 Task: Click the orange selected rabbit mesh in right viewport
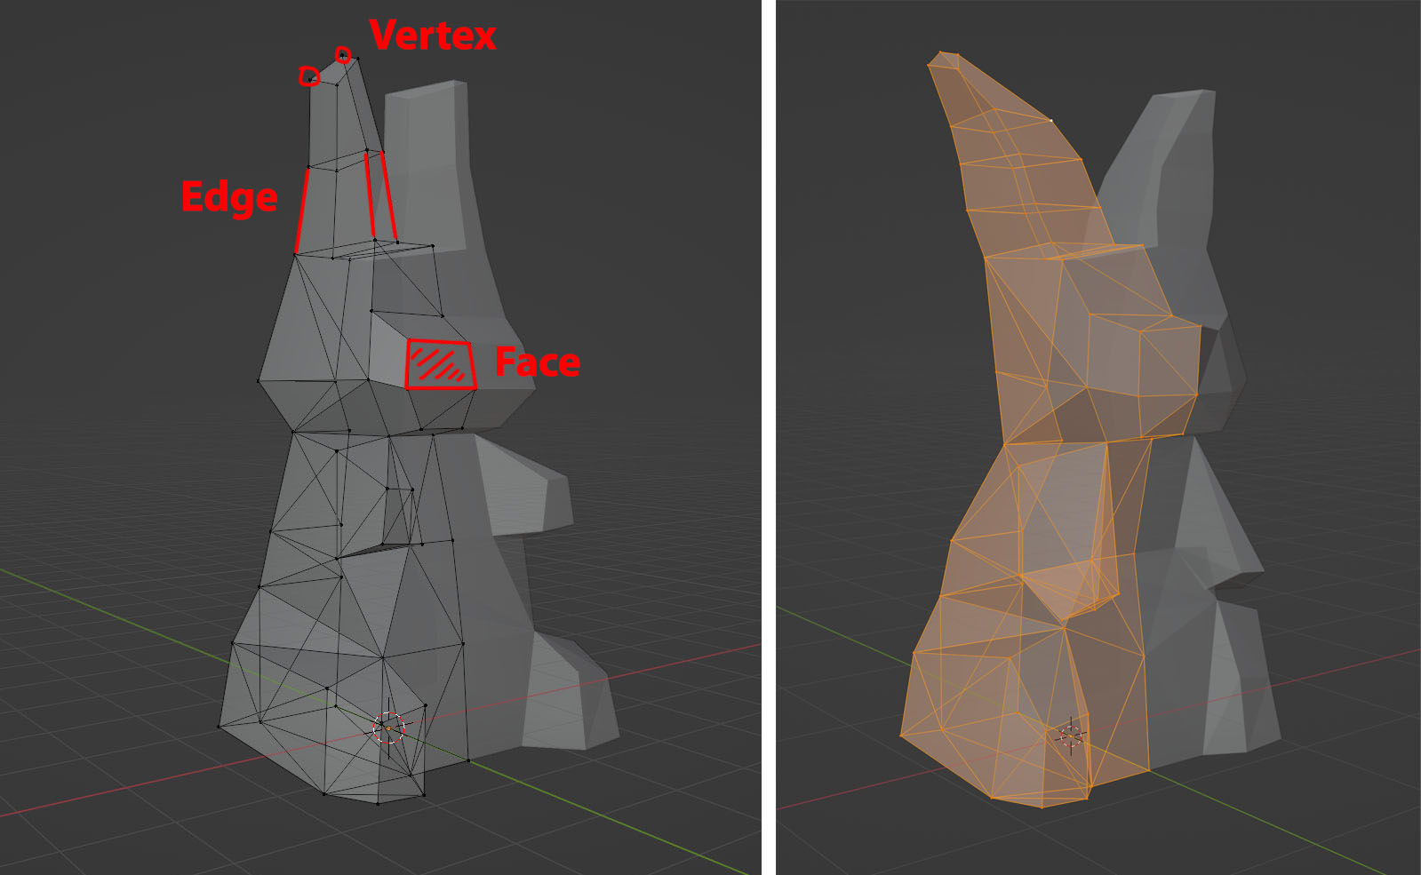click(1050, 431)
